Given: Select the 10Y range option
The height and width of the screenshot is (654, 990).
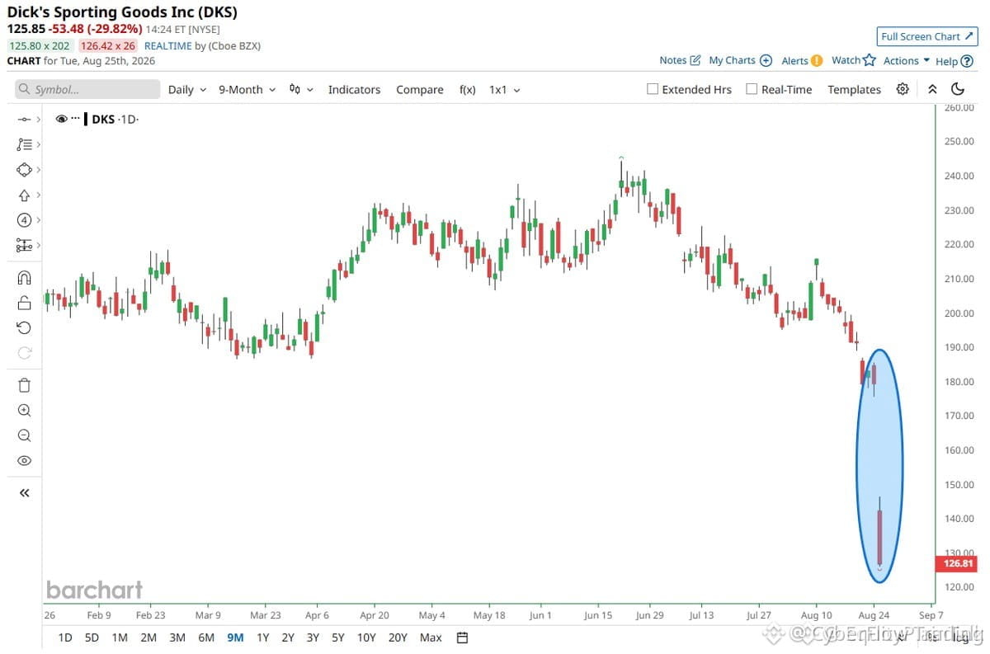Looking at the screenshot, I should point(366,638).
